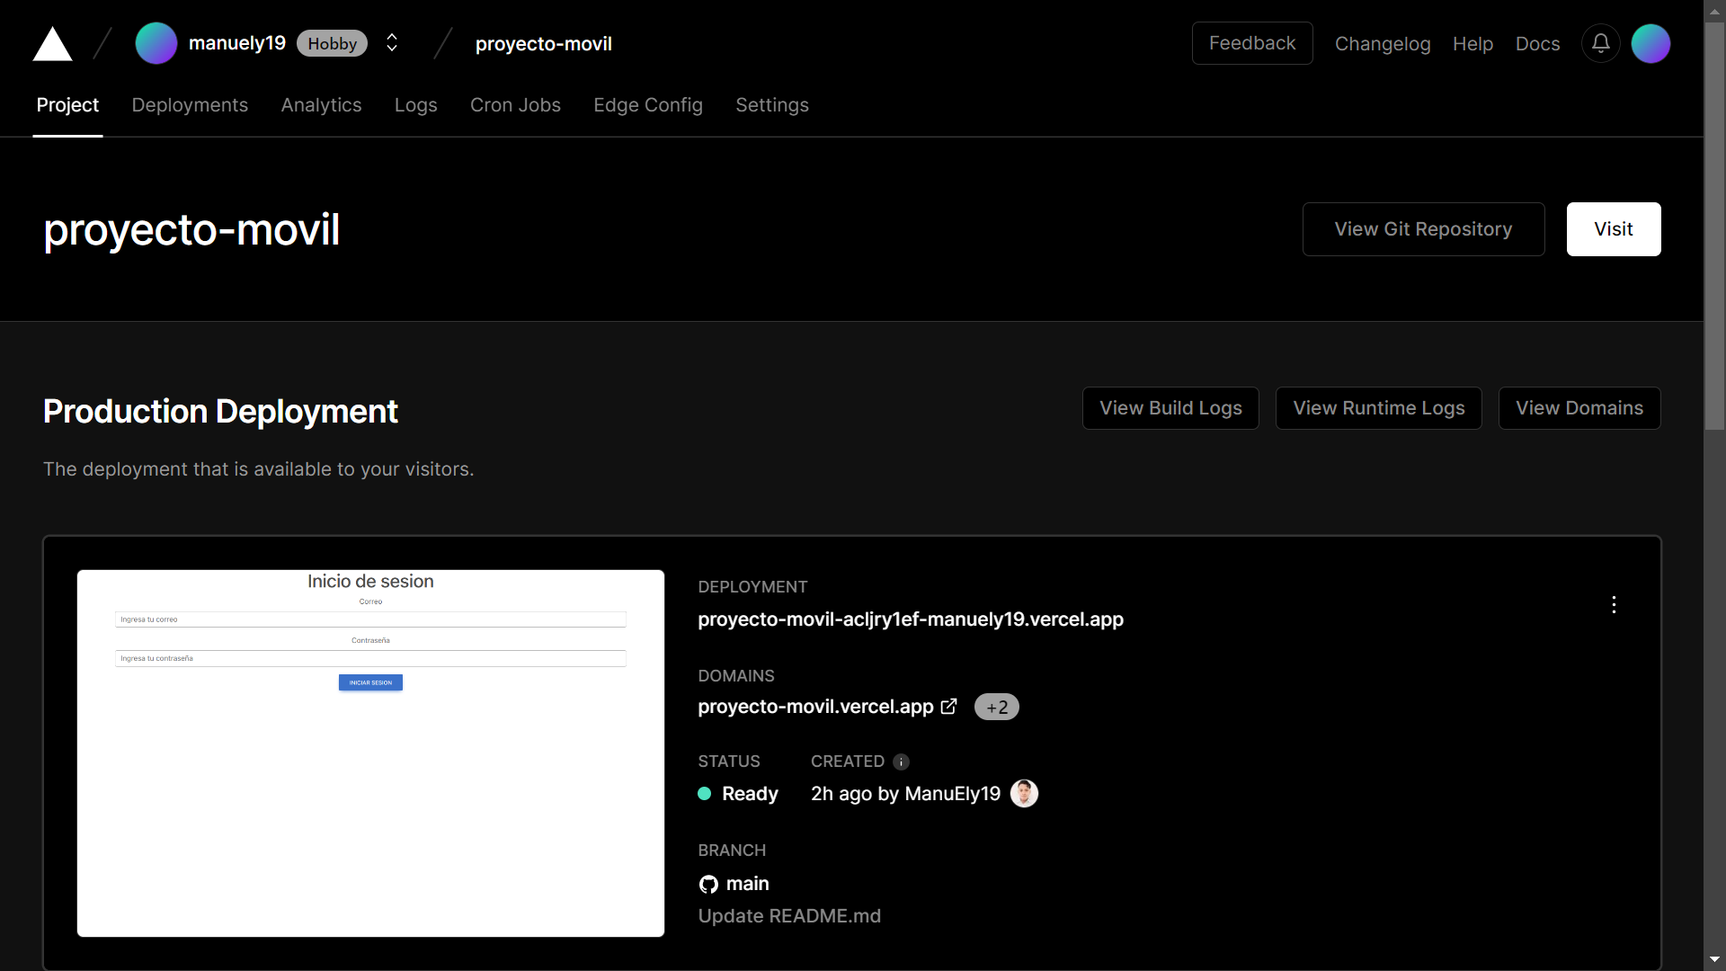Click the green Ready status dot
Image resolution: width=1726 pixels, height=971 pixels.
pyautogui.click(x=705, y=794)
